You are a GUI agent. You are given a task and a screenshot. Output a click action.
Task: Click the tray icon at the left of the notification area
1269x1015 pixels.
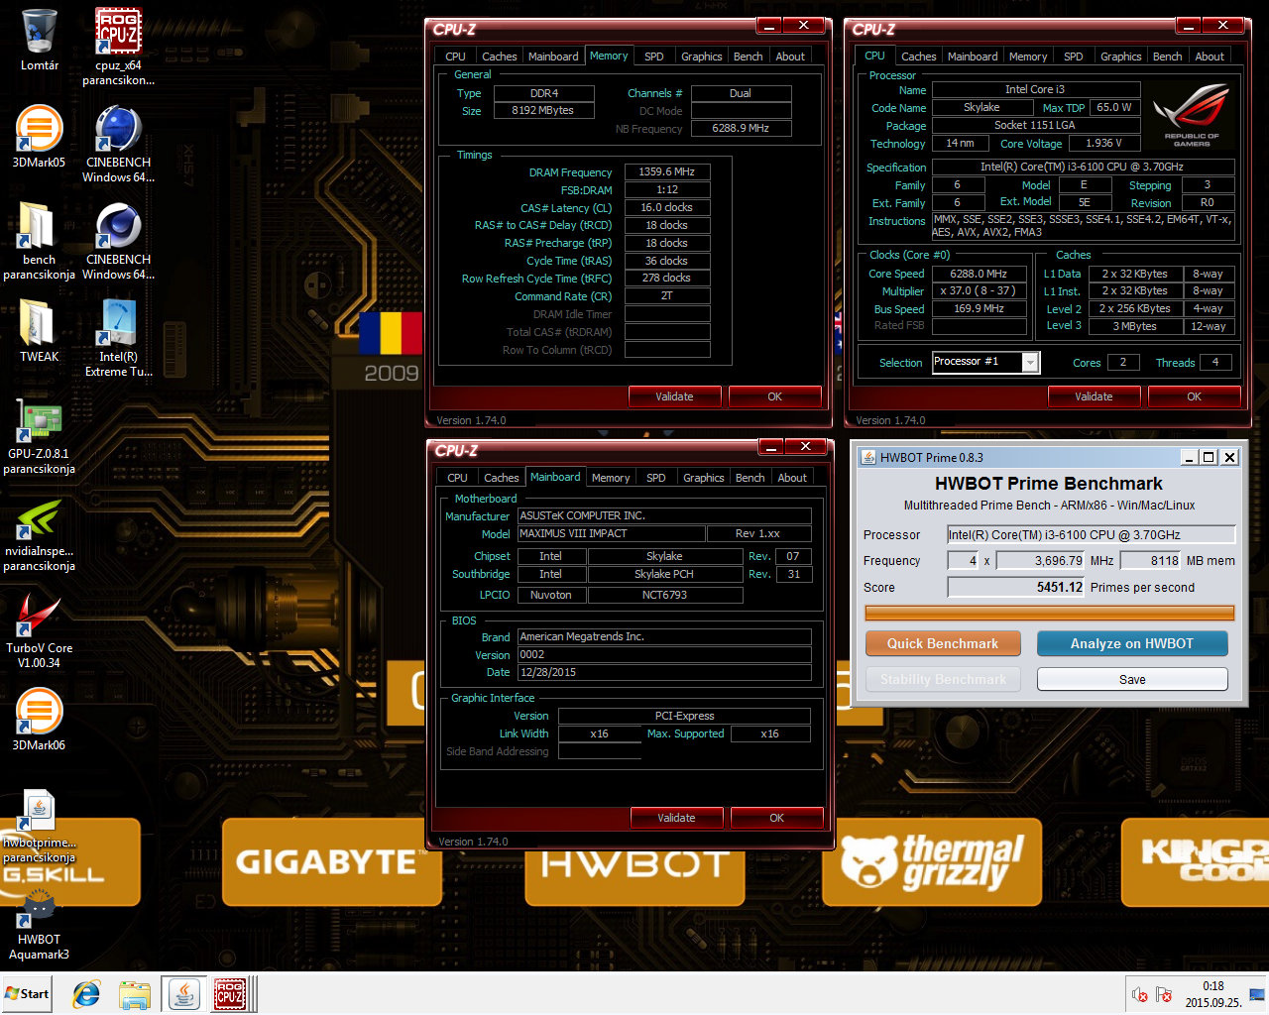[1140, 994]
